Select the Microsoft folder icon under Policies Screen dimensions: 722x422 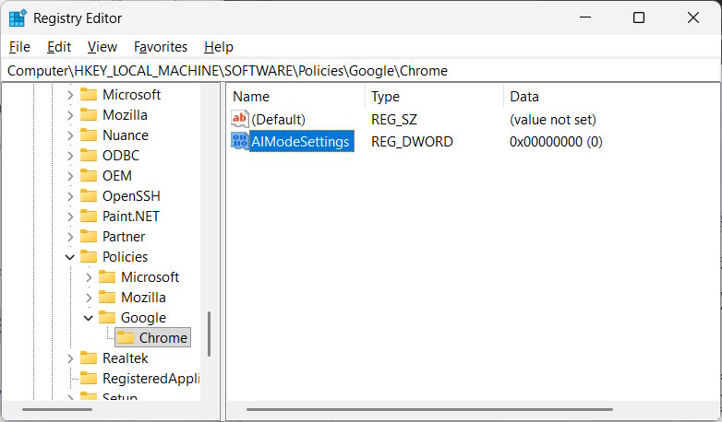[107, 276]
